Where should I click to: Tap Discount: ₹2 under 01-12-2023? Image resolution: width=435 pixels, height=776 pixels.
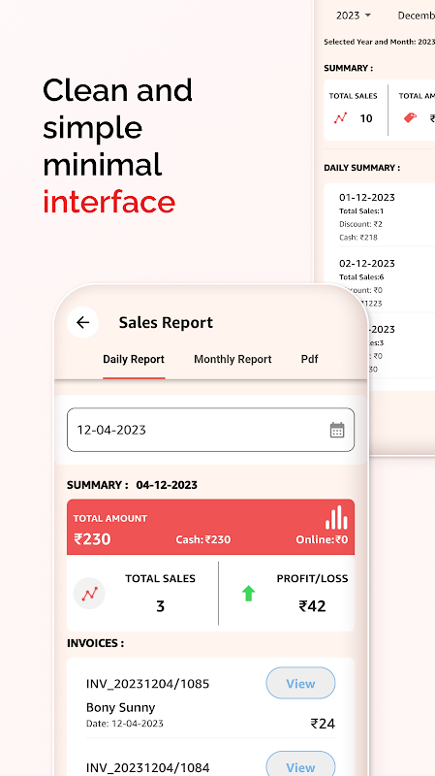click(x=360, y=224)
